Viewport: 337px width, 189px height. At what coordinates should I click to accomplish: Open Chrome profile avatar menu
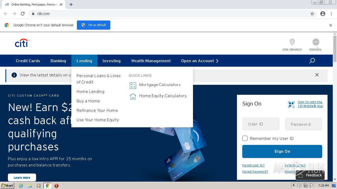pyautogui.click(x=323, y=14)
